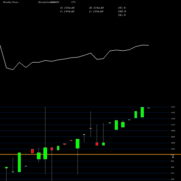Select the L: 1184.40 low value

[96, 12]
